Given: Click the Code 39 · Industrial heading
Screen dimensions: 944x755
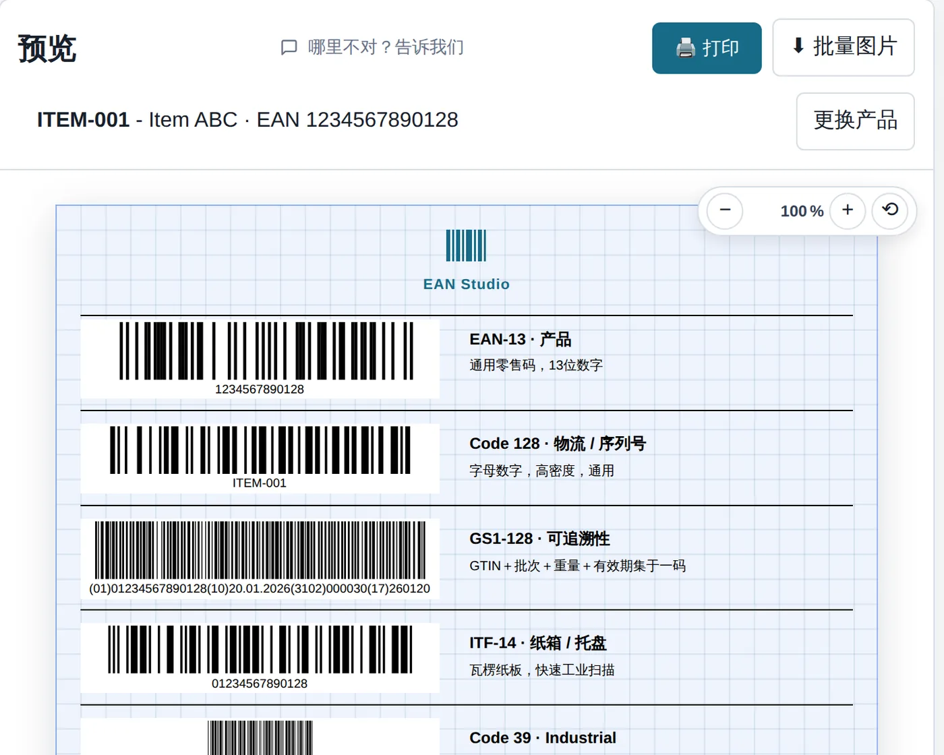Looking at the screenshot, I should click(543, 738).
